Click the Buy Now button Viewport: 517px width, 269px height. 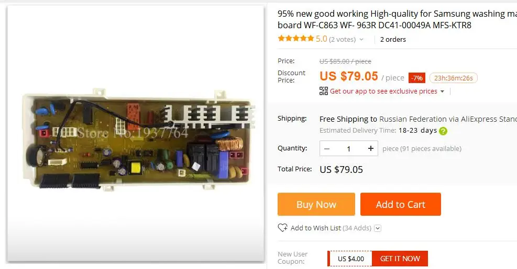(316, 204)
